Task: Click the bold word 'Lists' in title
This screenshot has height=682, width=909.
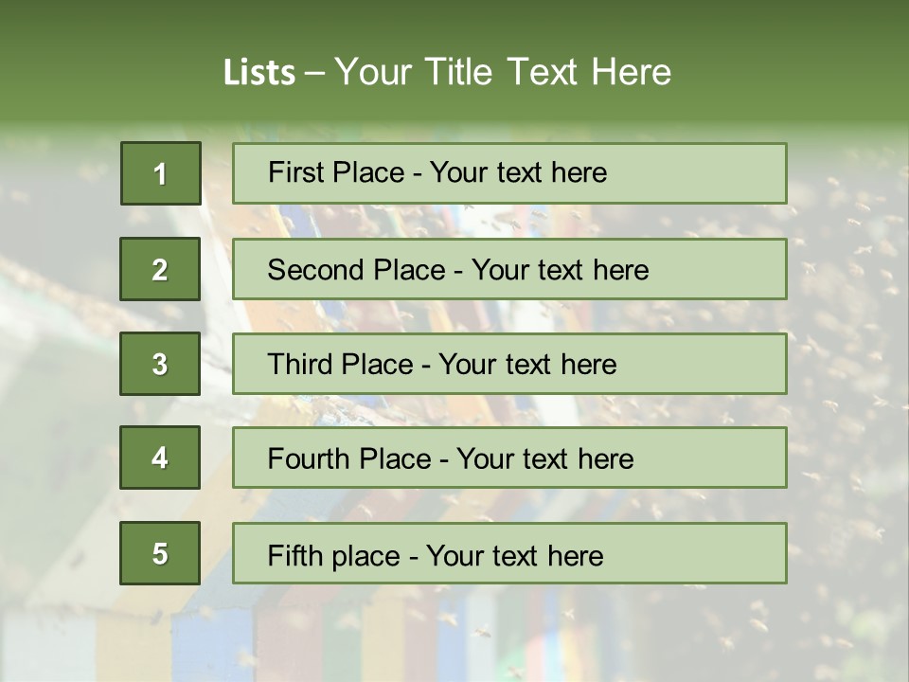Action: coord(259,73)
